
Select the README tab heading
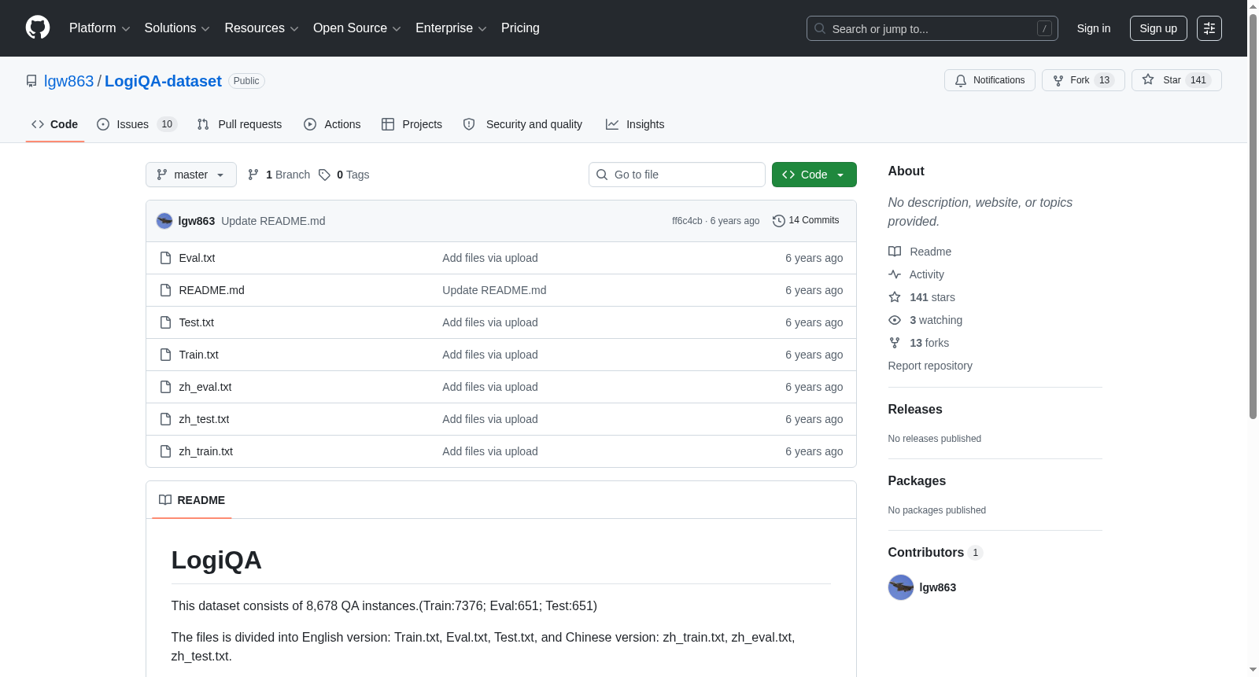(x=192, y=500)
